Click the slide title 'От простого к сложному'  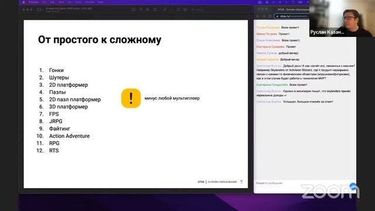tap(100, 40)
